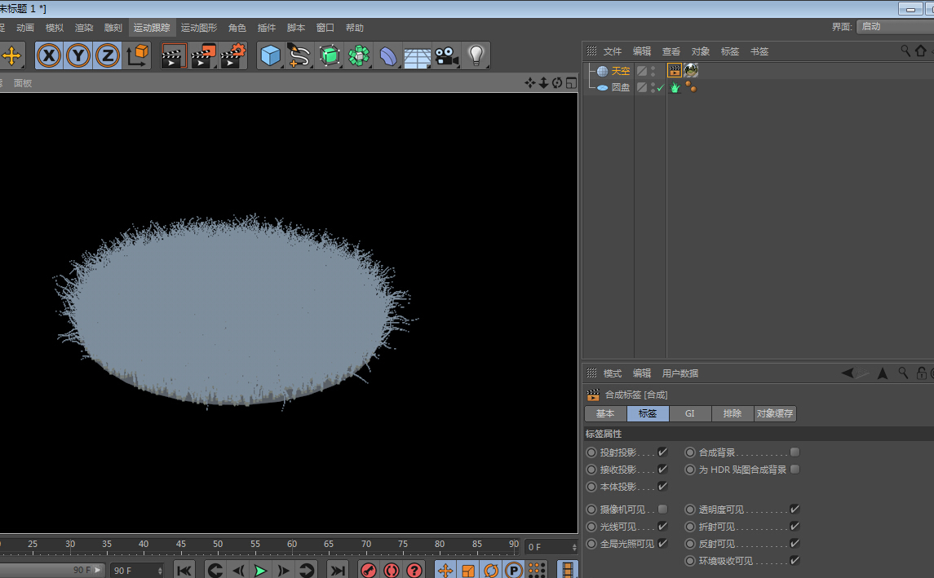Open the subdivision surface generators
Screen dimensions: 934x578
coord(330,56)
